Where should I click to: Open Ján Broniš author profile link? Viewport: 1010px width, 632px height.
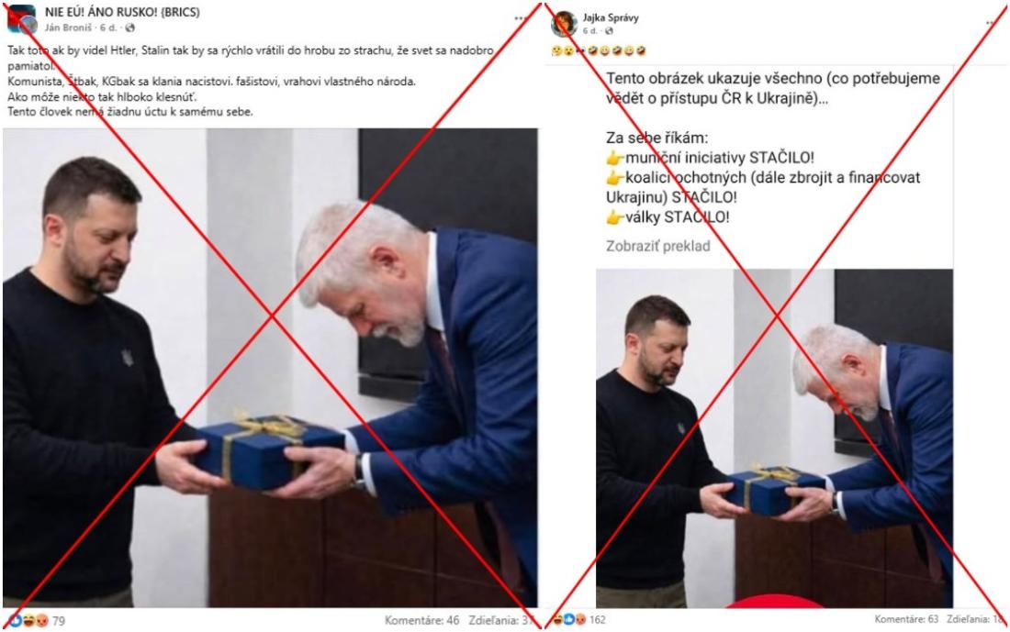point(68,28)
